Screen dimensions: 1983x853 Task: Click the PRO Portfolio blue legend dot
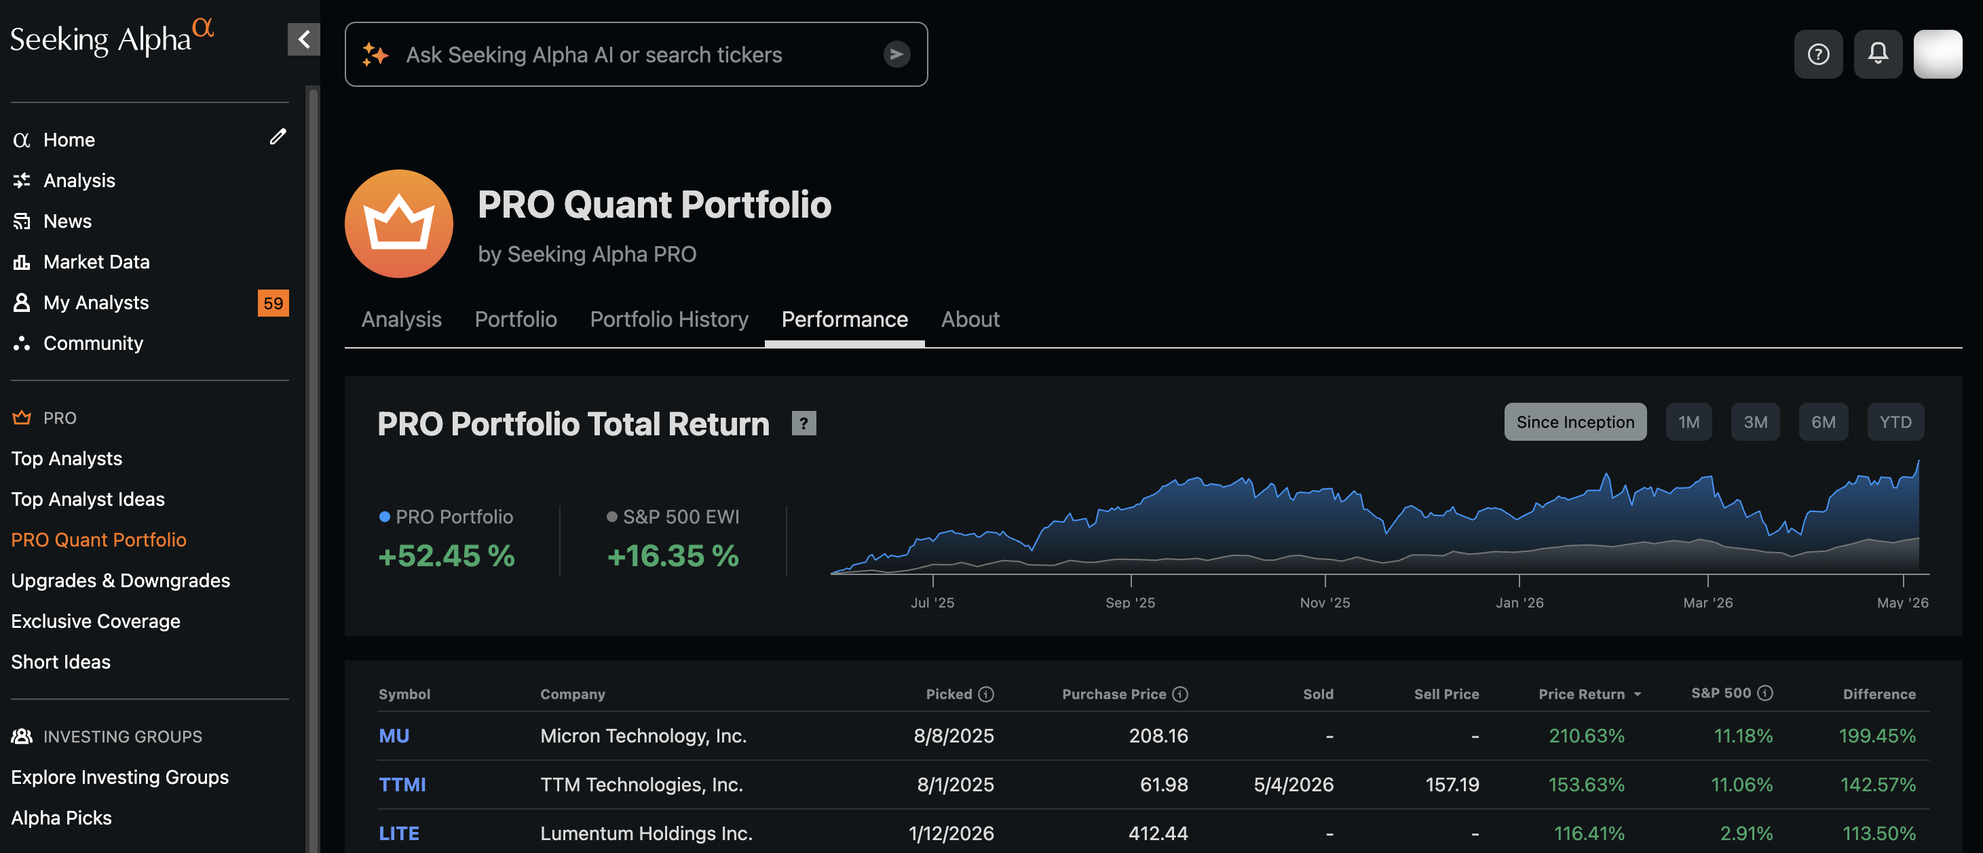point(384,517)
